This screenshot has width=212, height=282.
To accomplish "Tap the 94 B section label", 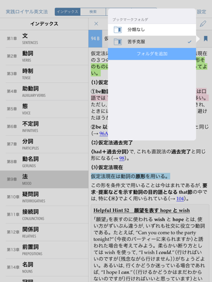I will point(95,39).
